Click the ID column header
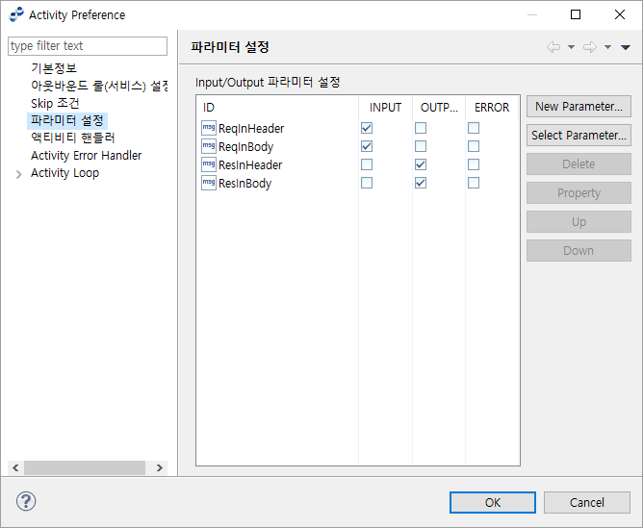 click(277, 108)
